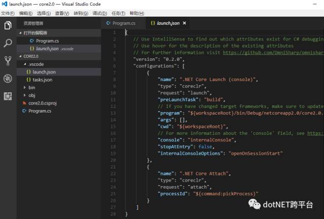Open Program.cs in the CORE2.0 tree
The image size is (324, 219).
point(59,111)
